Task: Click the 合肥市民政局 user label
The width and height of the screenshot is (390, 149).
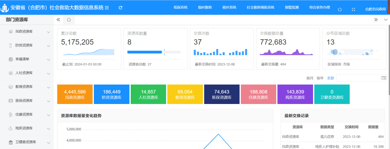Action: point(375,9)
